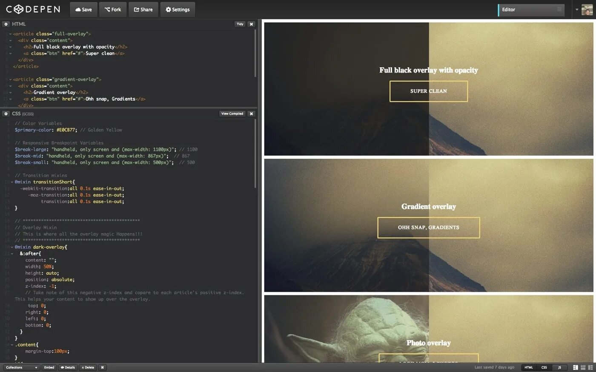
Task: Click the '// Overlay Mixin' comment line
Action: (x=36, y=227)
